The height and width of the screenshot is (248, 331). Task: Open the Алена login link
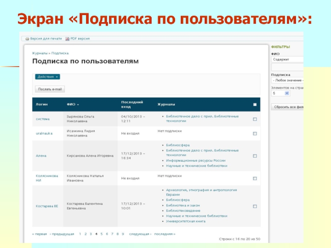tap(41, 156)
